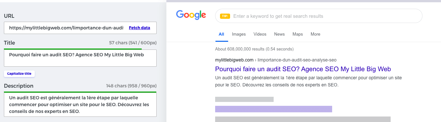Image resolution: width=441 pixels, height=122 pixels.
Task: Click the purple placeholder result bar
Action: click(x=274, y=109)
